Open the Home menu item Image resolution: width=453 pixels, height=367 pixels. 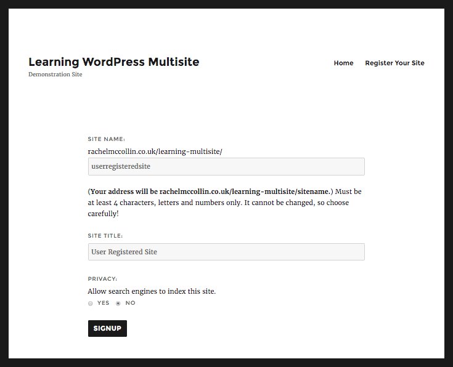click(343, 63)
